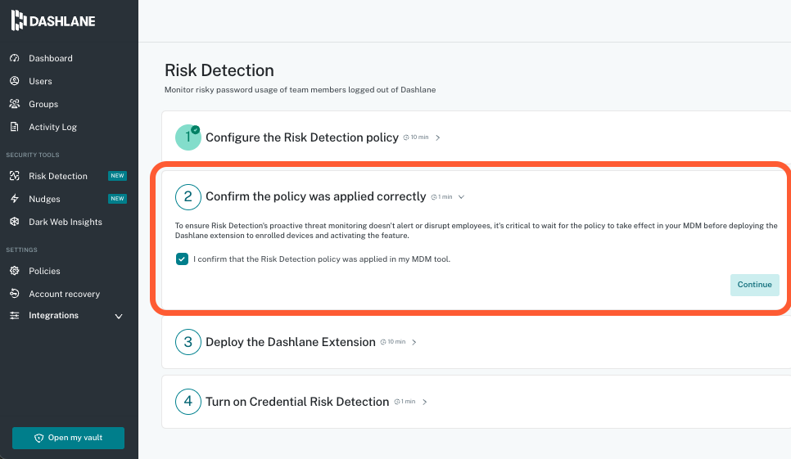
Task: Click the step 4 number circle
Action: click(188, 402)
